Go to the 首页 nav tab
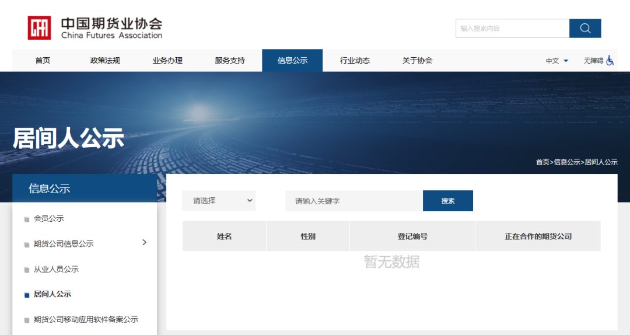Screen dimensions: 630x335 (43, 60)
